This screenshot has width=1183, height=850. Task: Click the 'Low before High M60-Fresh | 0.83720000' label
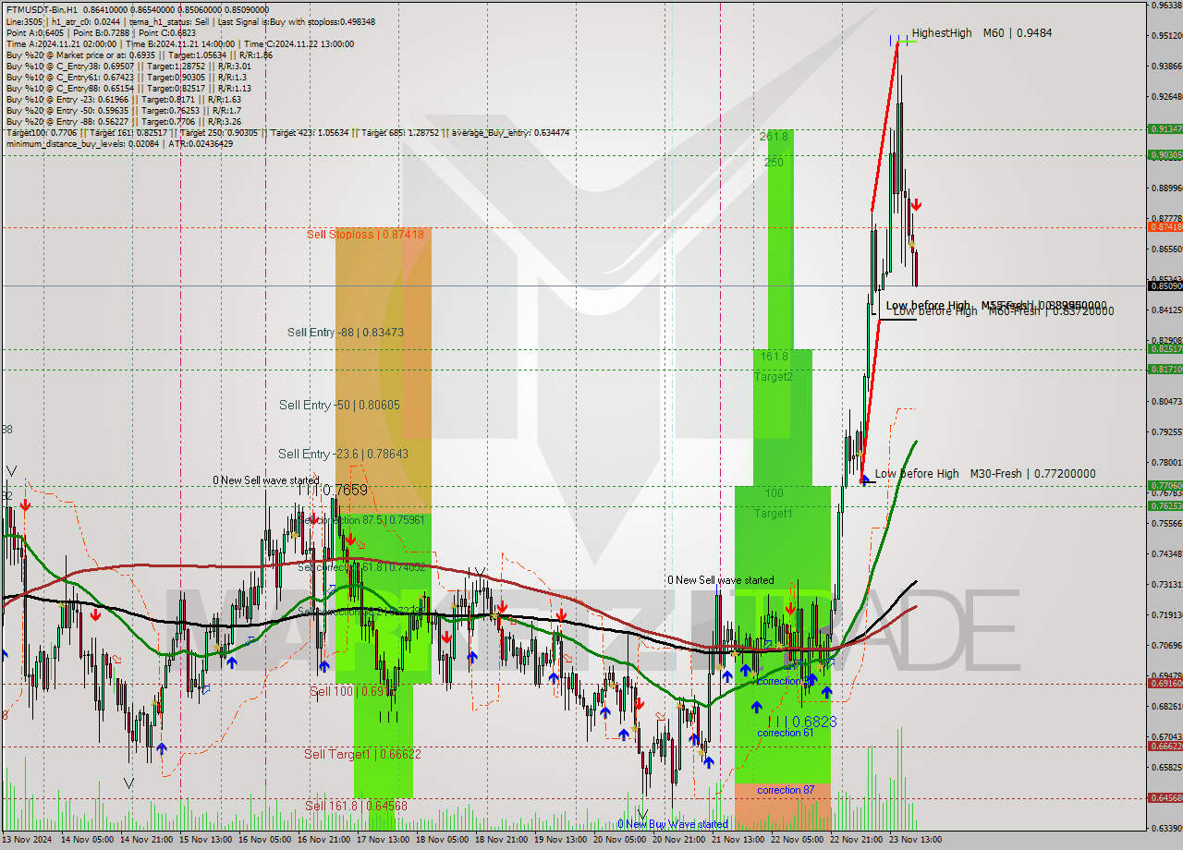tap(1004, 311)
